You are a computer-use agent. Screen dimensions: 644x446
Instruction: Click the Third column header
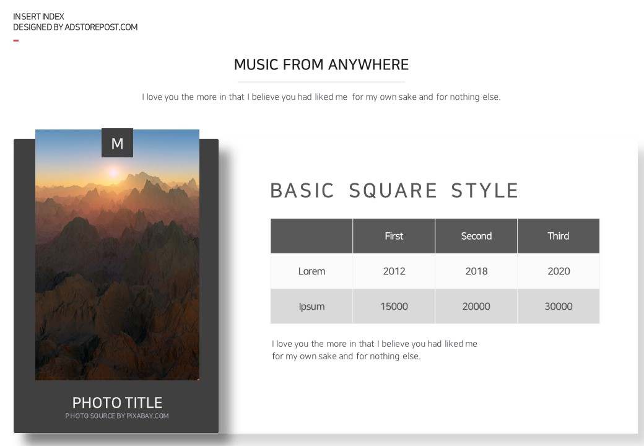tap(559, 236)
